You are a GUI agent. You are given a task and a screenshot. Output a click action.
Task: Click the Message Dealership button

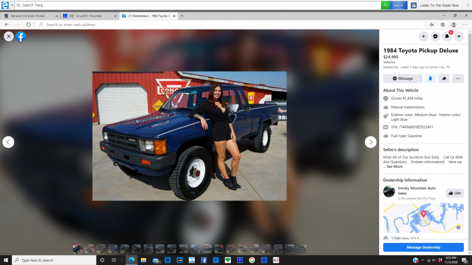click(x=423, y=247)
